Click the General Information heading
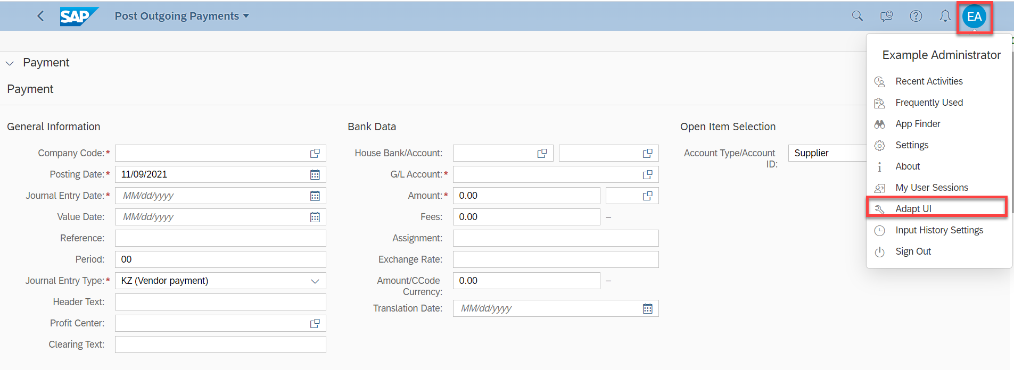Image resolution: width=1014 pixels, height=370 pixels. pos(54,127)
